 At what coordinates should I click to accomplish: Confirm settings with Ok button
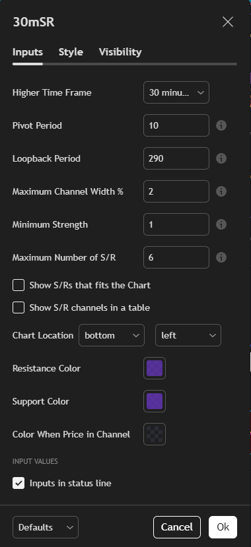pyautogui.click(x=223, y=527)
